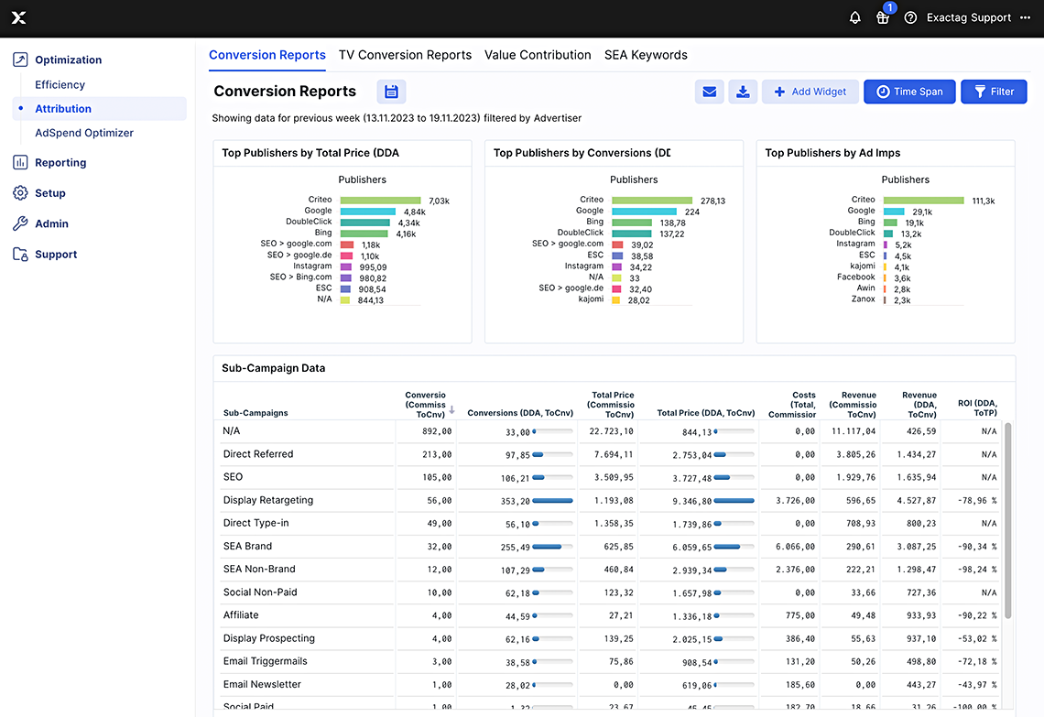Image resolution: width=1044 pixels, height=717 pixels.
Task: Switch to the TV Conversion Reports tab
Action: (x=405, y=55)
